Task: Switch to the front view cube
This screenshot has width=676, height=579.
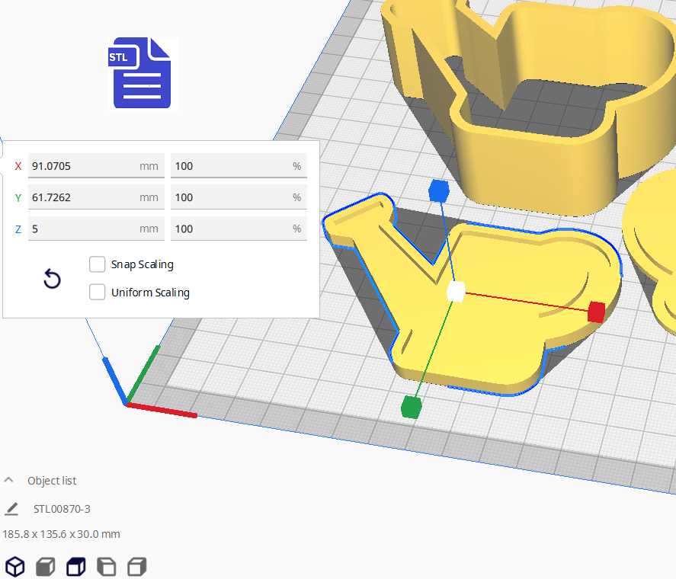Action: (46, 566)
